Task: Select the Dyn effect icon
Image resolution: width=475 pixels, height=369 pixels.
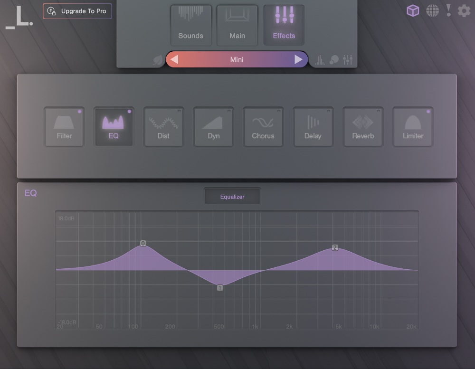Action: [213, 126]
